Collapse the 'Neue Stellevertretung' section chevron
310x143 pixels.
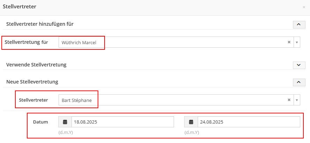tap(298, 82)
